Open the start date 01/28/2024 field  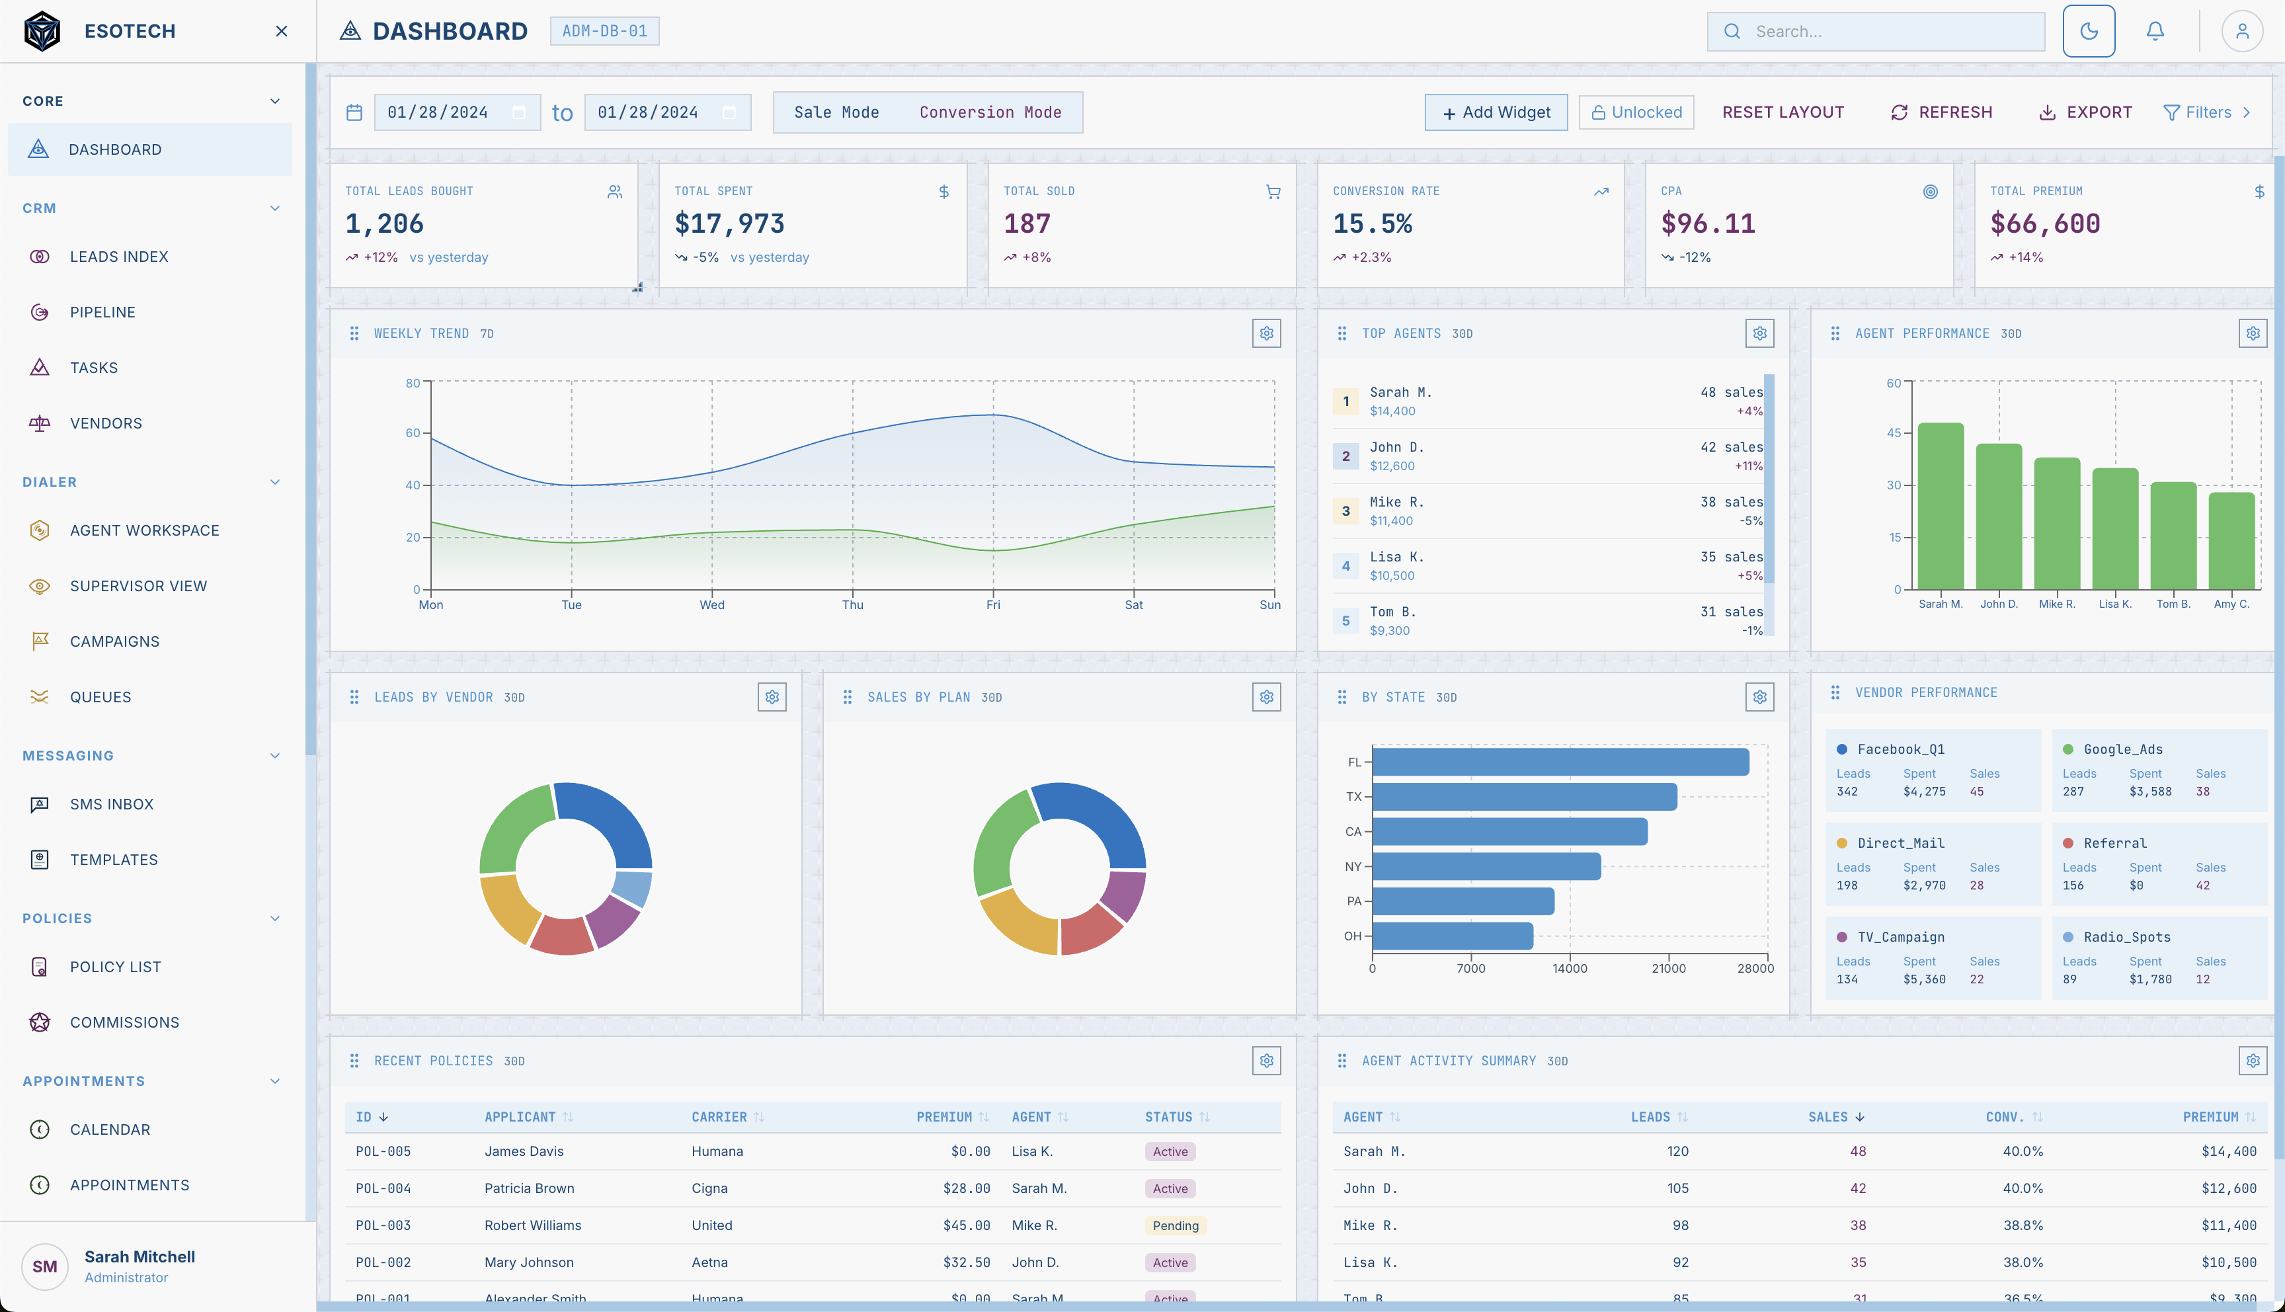[458, 112]
